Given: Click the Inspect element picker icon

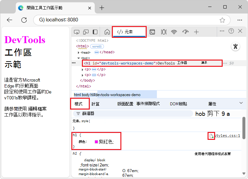Looking at the screenshot, I should coord(77,32).
